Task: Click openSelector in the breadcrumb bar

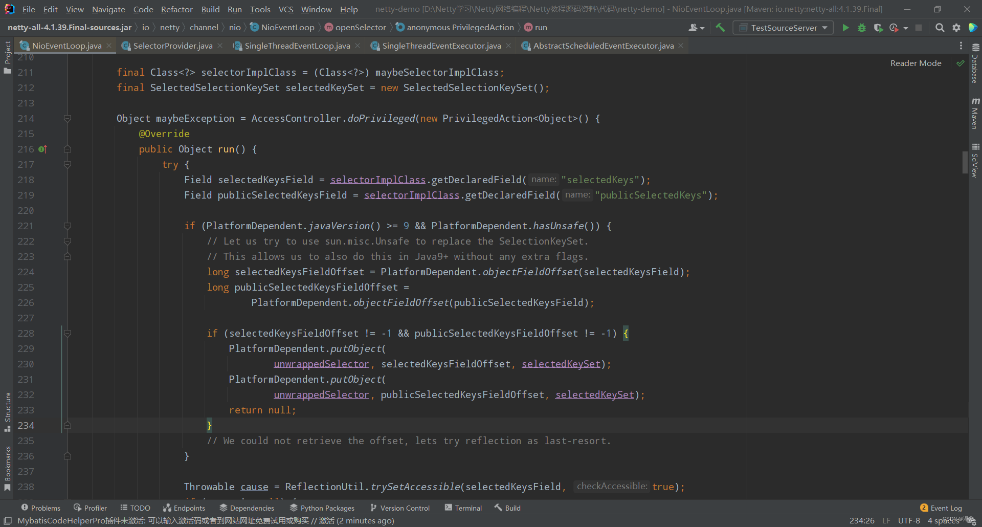Action: [355, 28]
